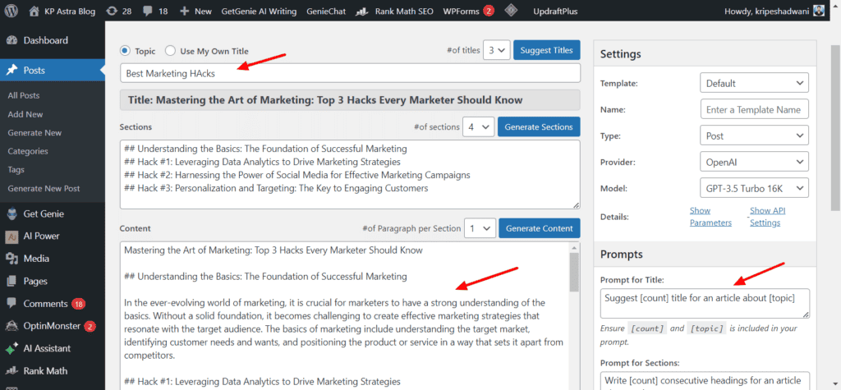Select the Use My Own Title option
Viewport: 841px width, 390px height.
[170, 51]
